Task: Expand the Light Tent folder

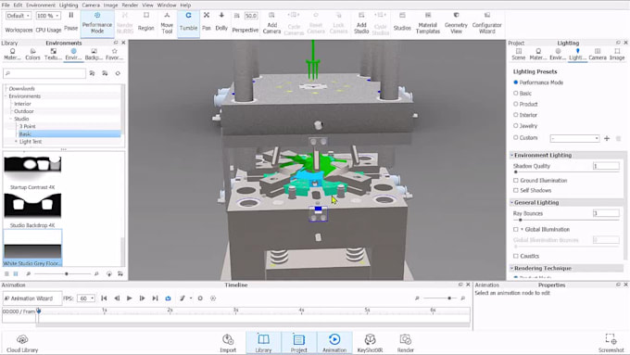Action: click(x=16, y=142)
